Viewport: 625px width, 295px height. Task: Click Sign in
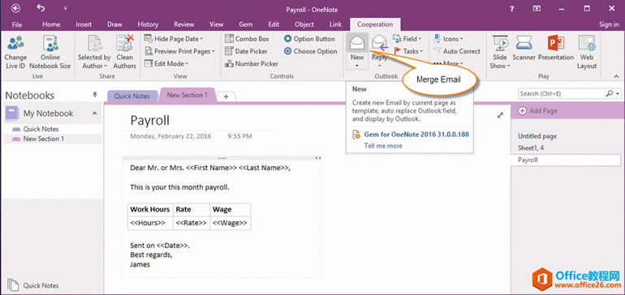[x=609, y=24]
